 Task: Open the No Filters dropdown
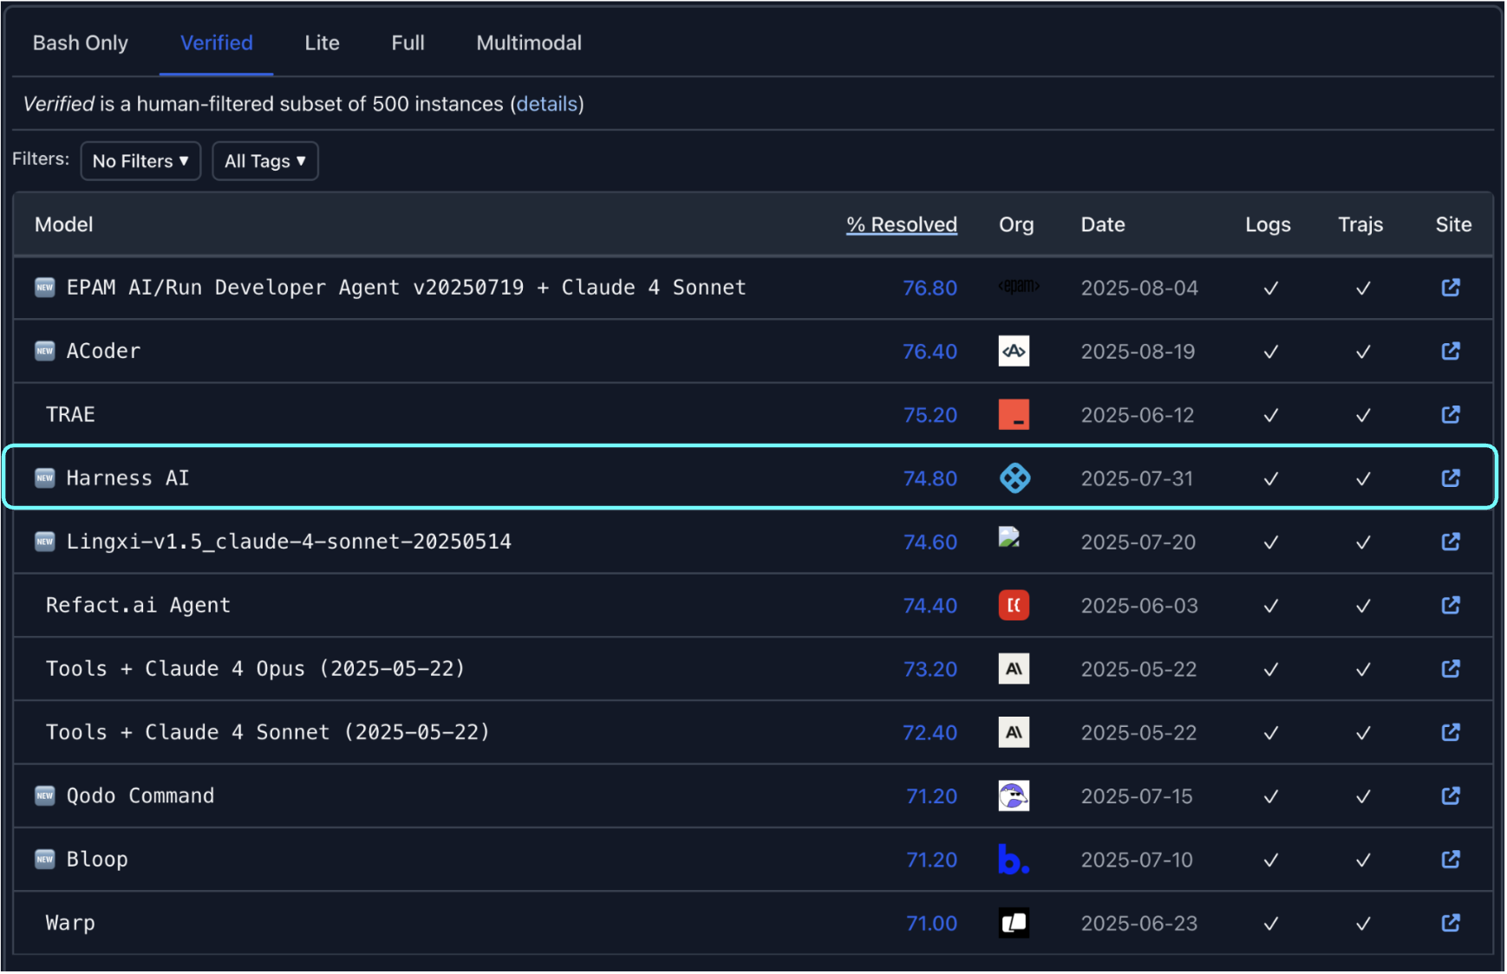(140, 161)
